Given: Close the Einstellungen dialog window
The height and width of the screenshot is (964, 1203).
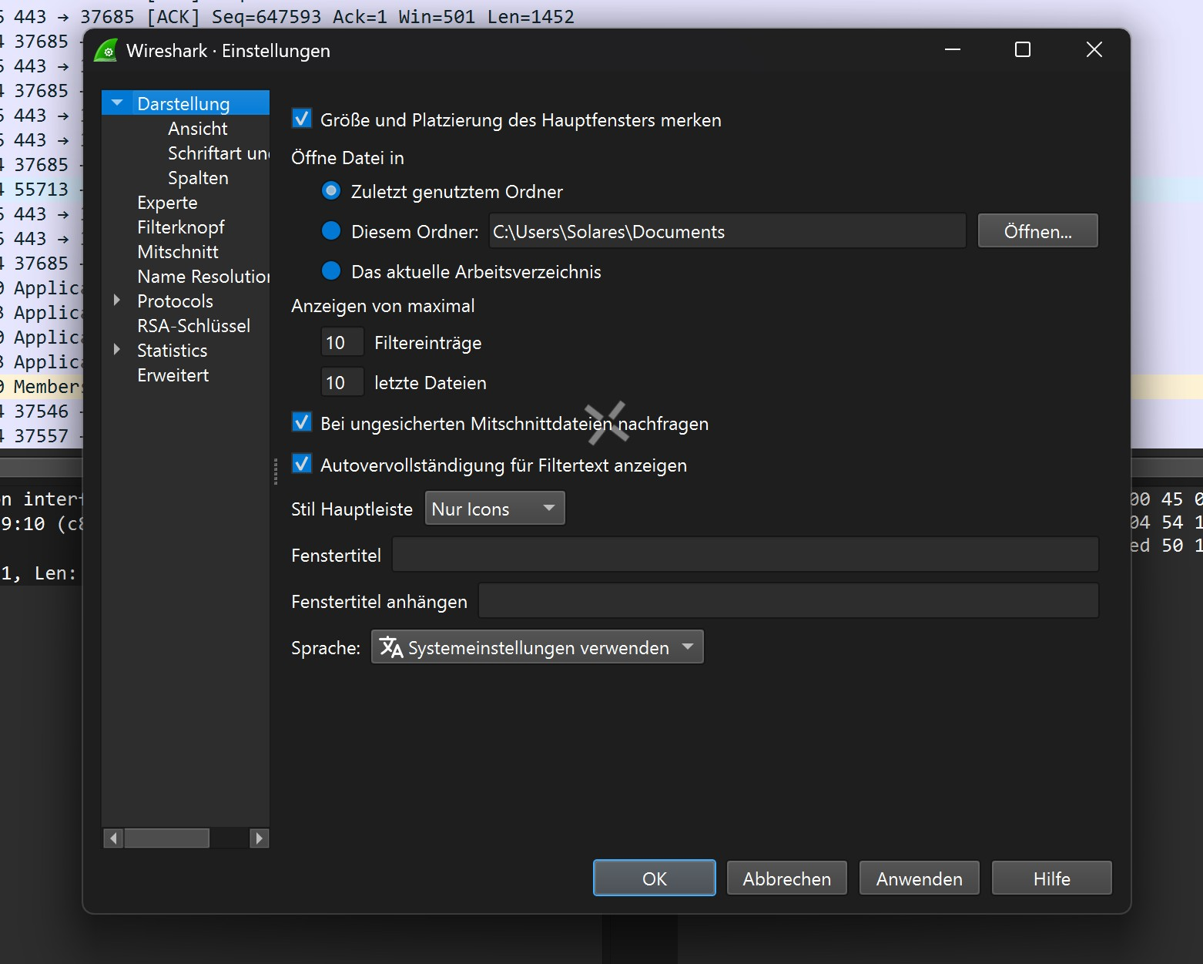Looking at the screenshot, I should [x=1094, y=50].
